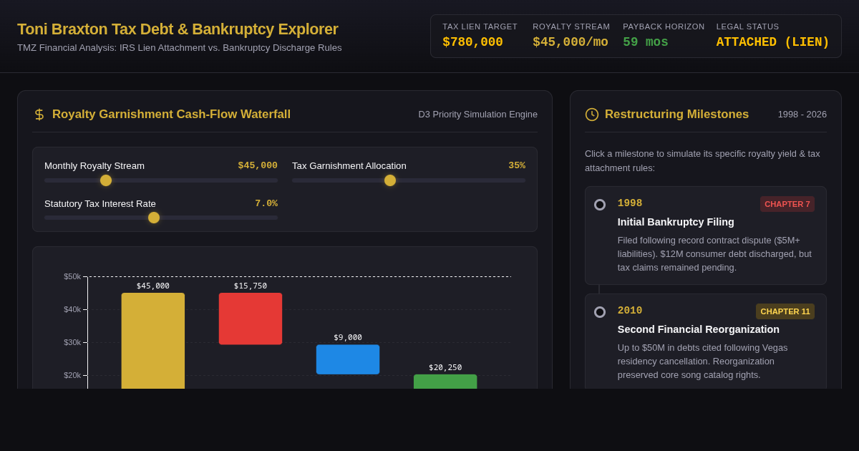Screen dimensions: 859x451
Task: Adjust the Tax Garnishment Allocation slider handle
Action: (x=390, y=180)
